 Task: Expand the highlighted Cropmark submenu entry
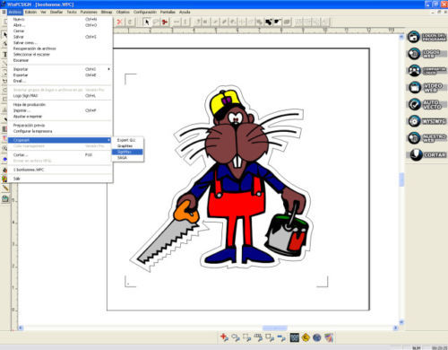click(x=60, y=140)
